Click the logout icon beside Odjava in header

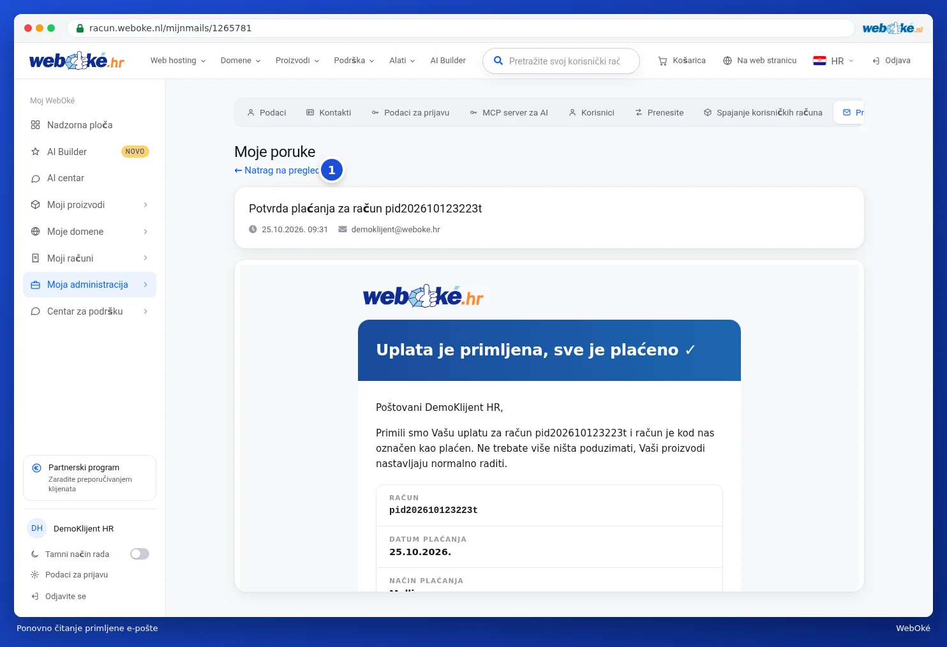coord(876,61)
